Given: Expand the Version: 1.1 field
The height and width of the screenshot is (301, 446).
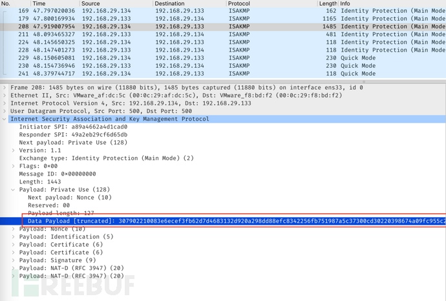Looking at the screenshot, I should pyautogui.click(x=13, y=150).
